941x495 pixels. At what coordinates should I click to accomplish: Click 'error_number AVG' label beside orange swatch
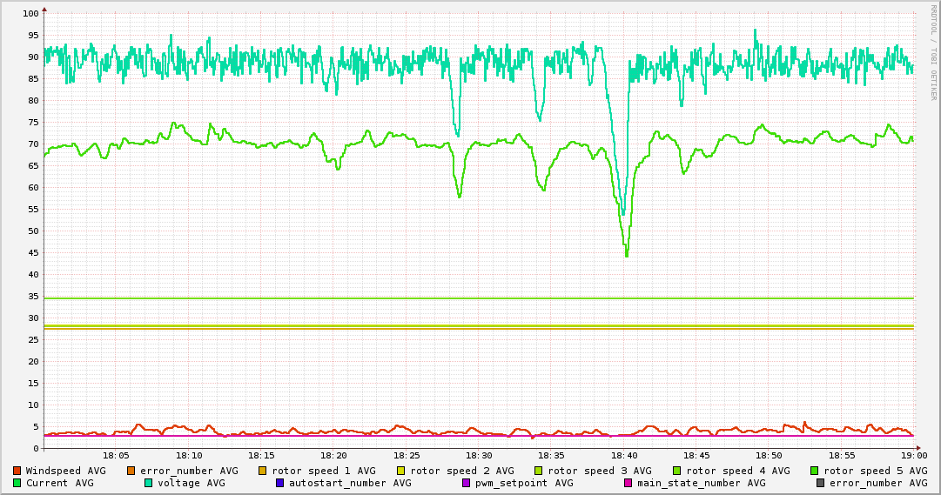(x=189, y=471)
